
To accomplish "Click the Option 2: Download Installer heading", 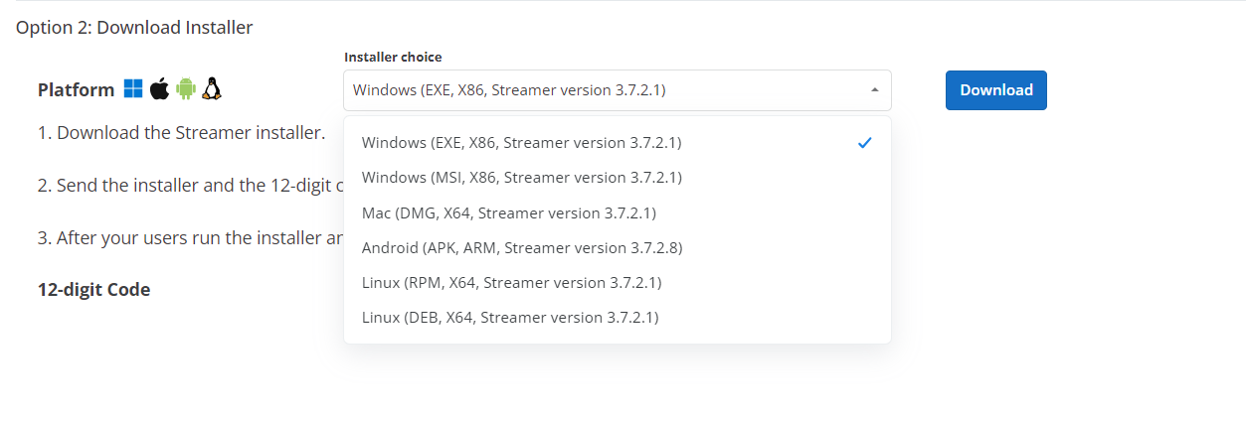I will [x=134, y=27].
